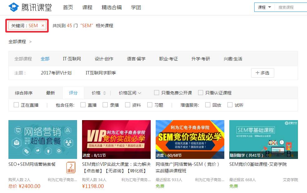Select the 评分 sort tab
This screenshot has width=307, height=193.
pos(73,93)
